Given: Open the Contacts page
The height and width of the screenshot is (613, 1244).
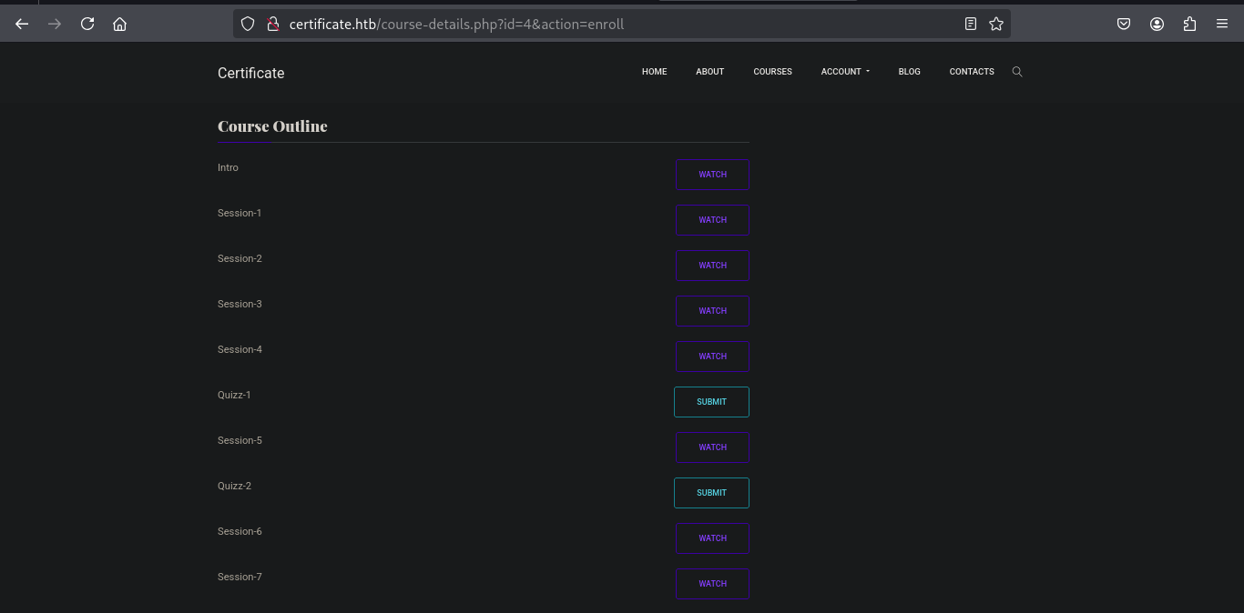Looking at the screenshot, I should pos(971,72).
